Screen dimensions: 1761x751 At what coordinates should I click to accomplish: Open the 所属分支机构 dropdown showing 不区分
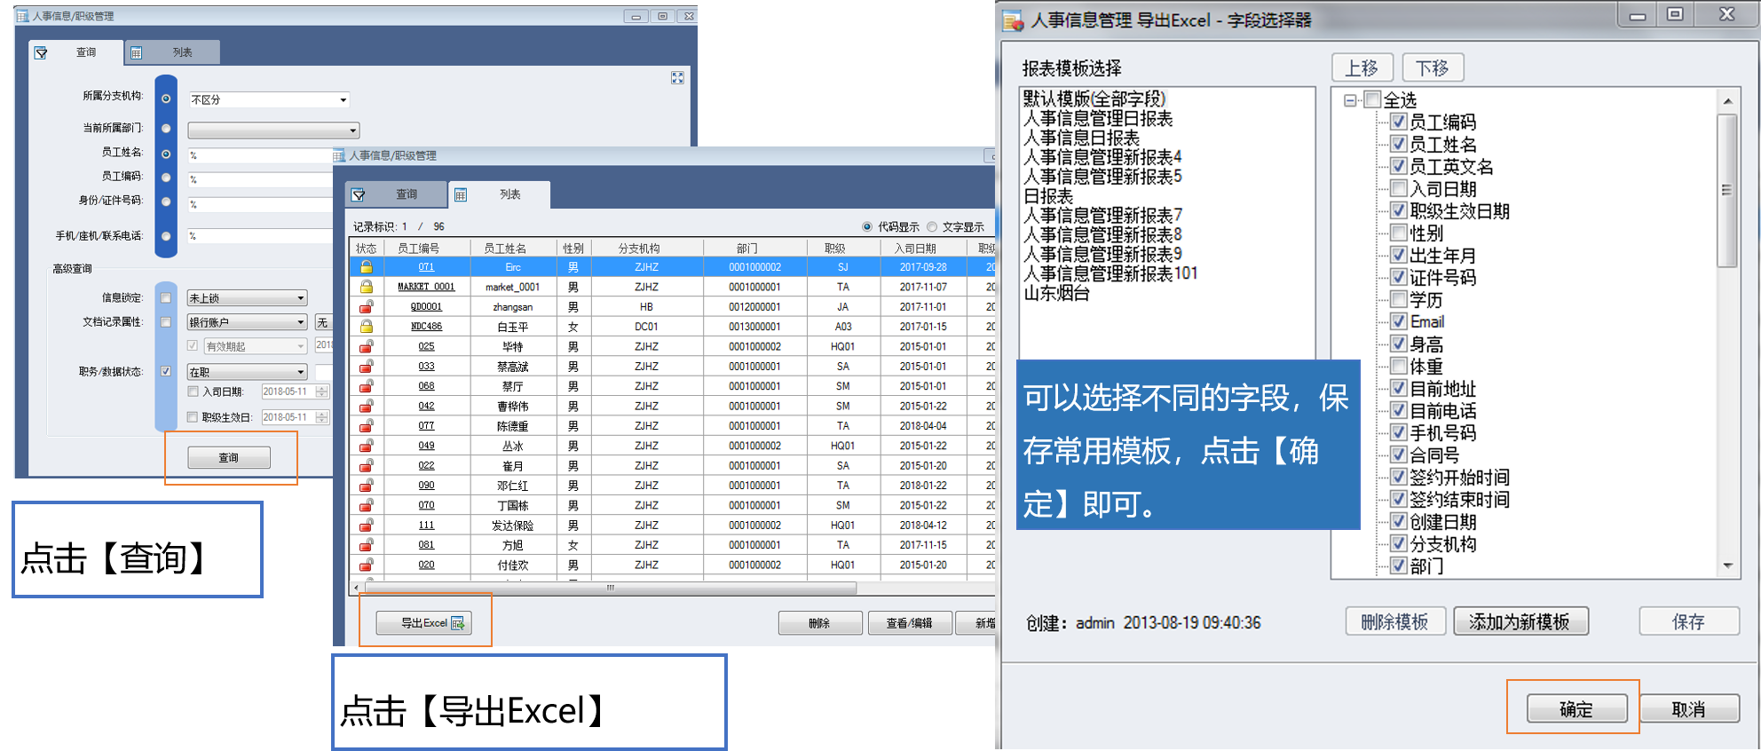coord(343,100)
